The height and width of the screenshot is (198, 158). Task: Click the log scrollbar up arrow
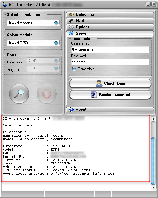[x=153, y=119]
